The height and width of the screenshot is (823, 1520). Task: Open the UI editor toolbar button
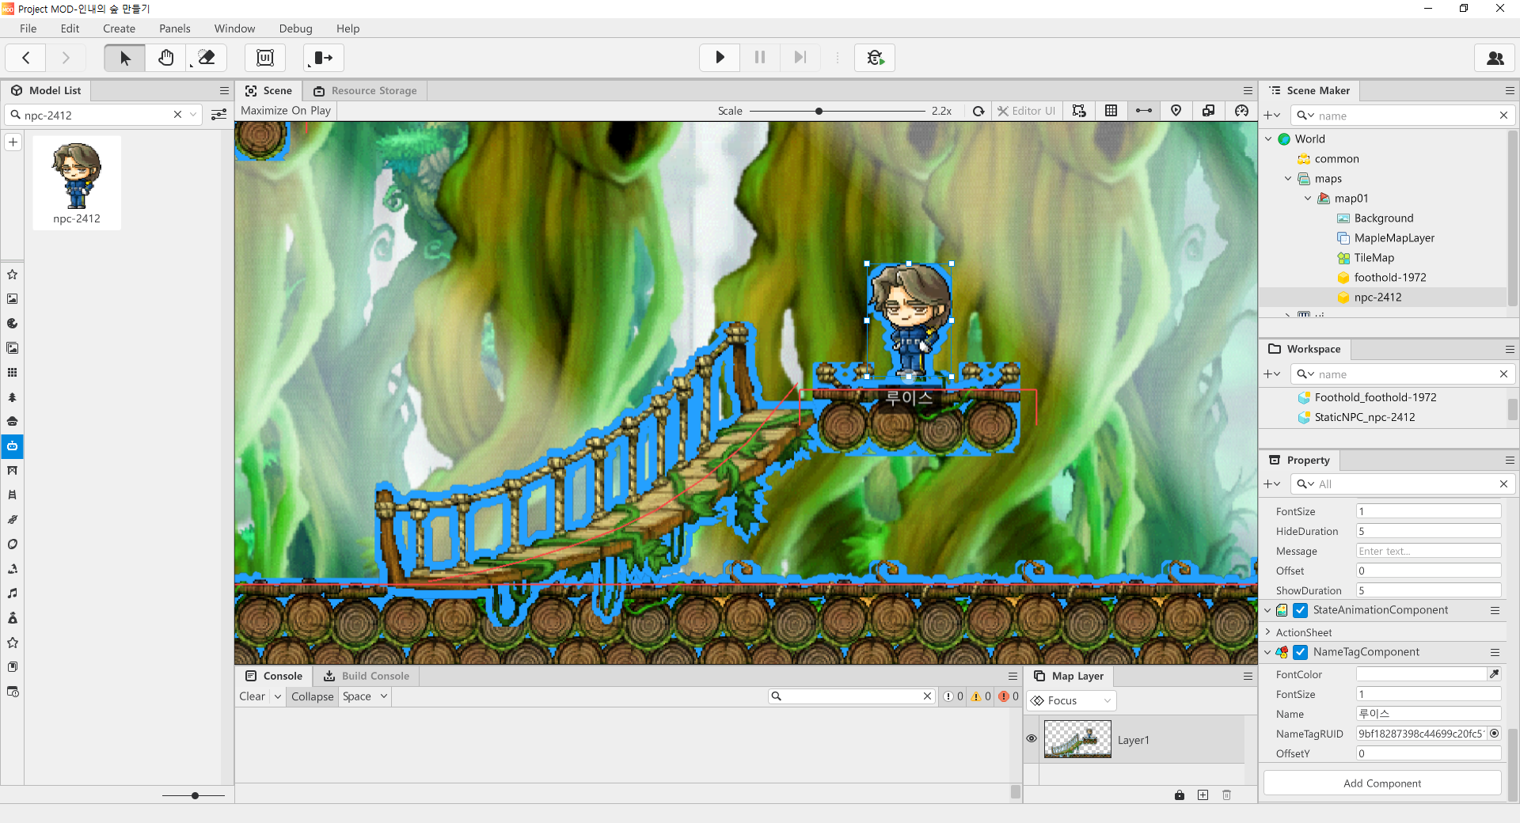coord(265,58)
